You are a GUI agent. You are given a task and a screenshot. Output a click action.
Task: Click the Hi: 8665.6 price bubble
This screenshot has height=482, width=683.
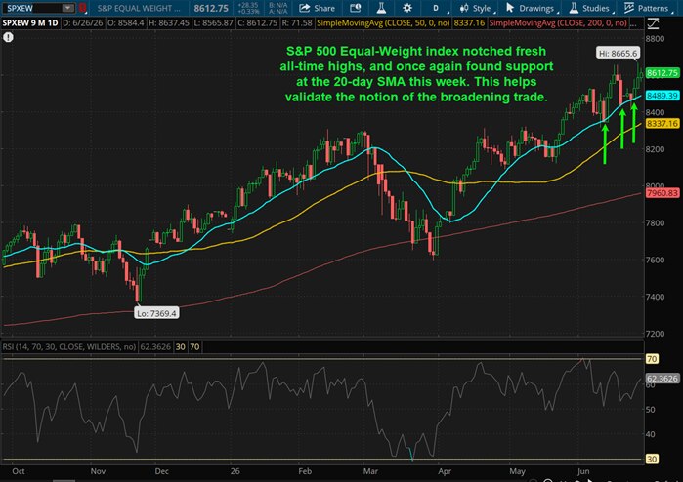[618, 53]
